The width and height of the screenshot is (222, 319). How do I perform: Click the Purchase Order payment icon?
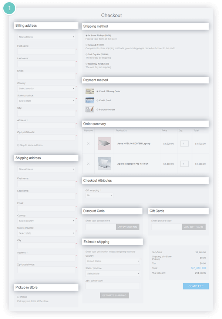[90, 109]
